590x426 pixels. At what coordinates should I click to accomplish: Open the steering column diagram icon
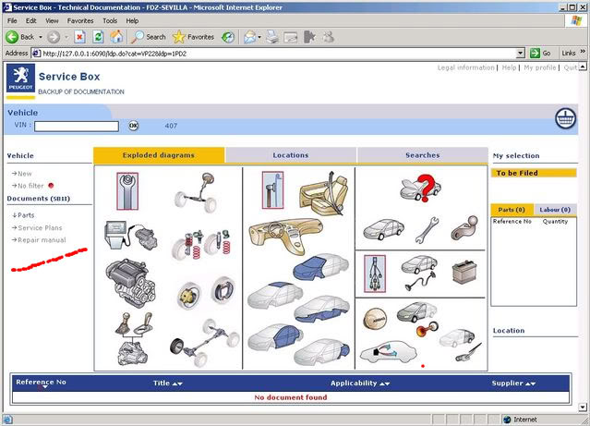pos(196,192)
